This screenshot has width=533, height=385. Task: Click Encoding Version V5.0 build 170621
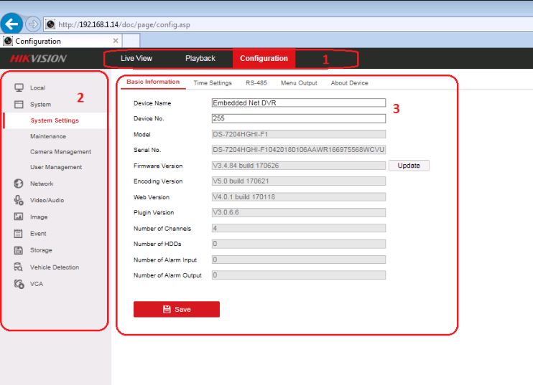[298, 181]
